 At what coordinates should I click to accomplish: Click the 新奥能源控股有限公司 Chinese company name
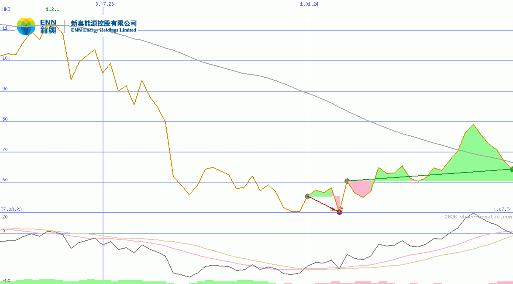[103, 23]
